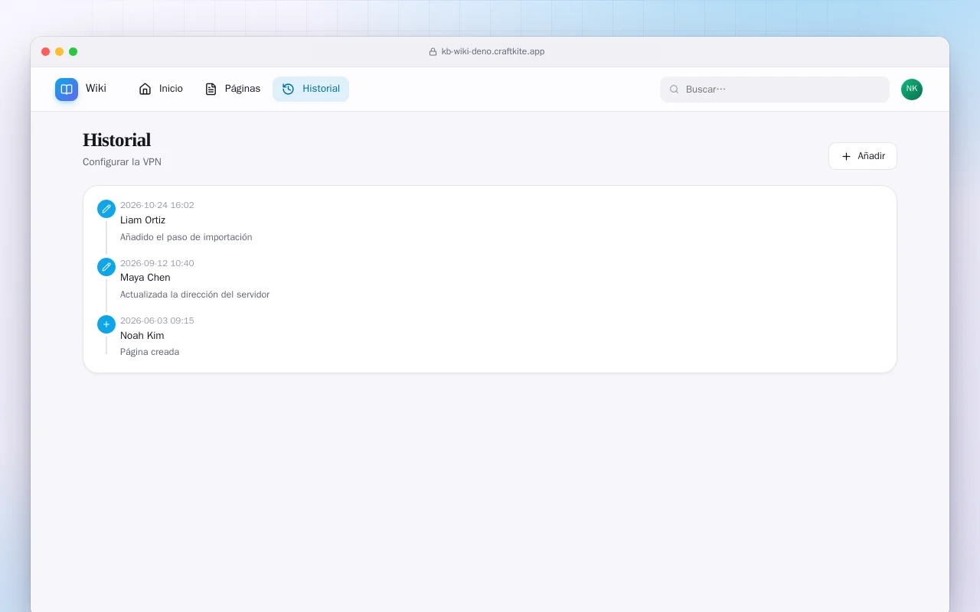This screenshot has height=612, width=980.
Task: Click the kb-wiki-deno.craftkite.app address bar
Action: pyautogui.click(x=490, y=51)
